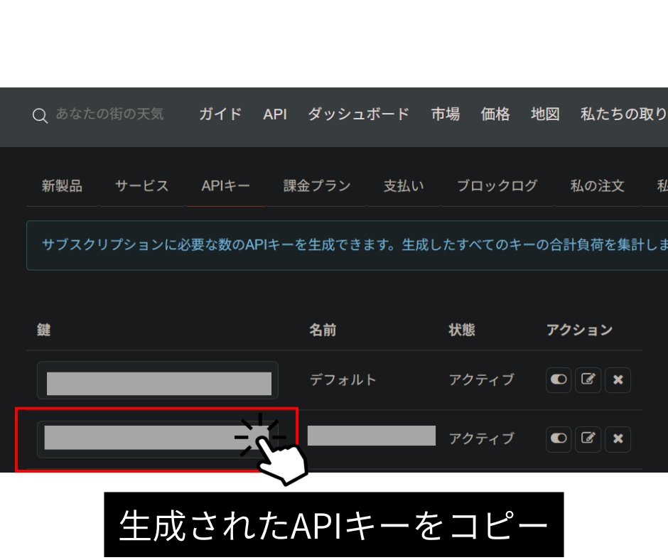Open the サービス tab

coord(140,185)
